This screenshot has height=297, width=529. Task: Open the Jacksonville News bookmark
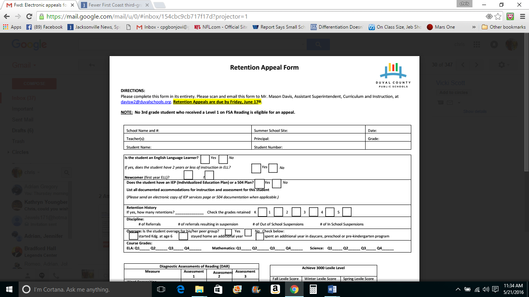[94, 27]
